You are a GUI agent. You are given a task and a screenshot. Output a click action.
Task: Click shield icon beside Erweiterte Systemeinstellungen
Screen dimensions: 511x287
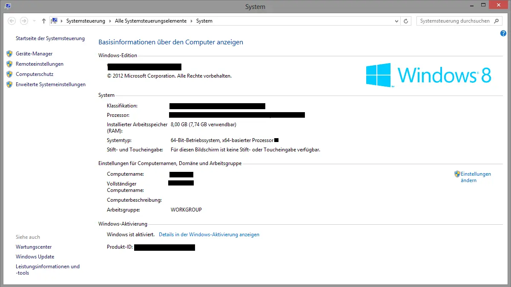[x=9, y=84]
